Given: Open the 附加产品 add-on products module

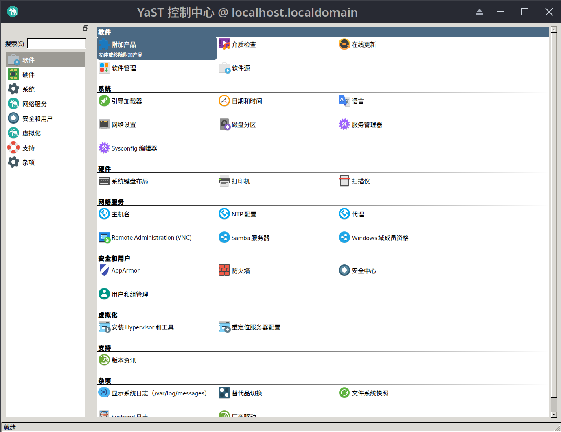Looking at the screenshot, I should 157,48.
